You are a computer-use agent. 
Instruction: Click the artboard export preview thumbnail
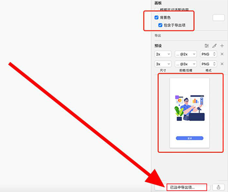(189, 113)
